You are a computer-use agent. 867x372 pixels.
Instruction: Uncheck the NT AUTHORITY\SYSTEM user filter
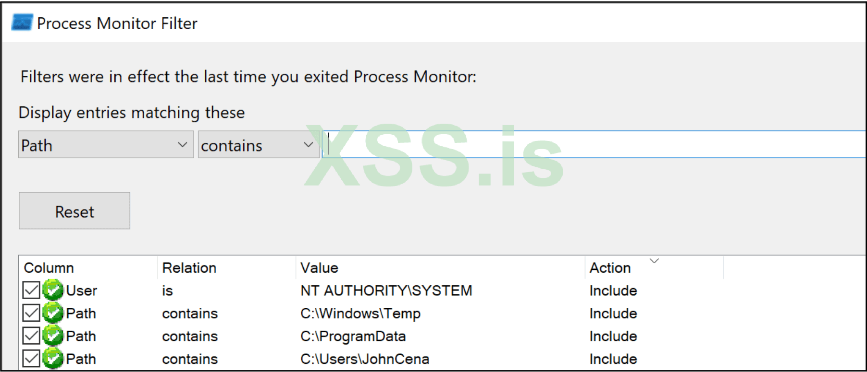(31, 290)
